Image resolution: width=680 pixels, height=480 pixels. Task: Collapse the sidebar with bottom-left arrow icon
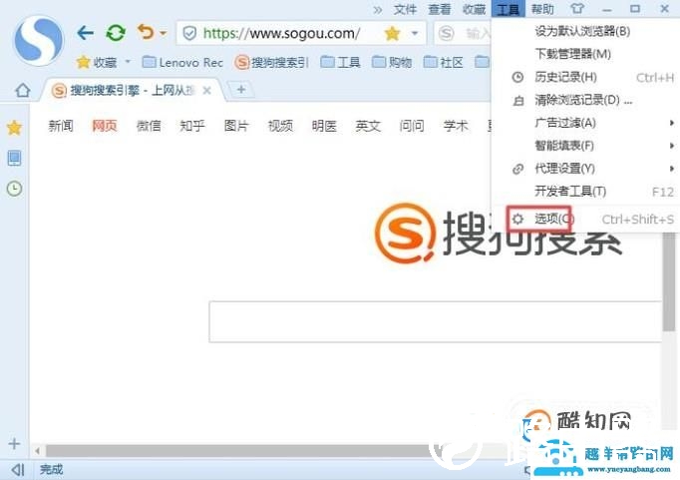[x=18, y=470]
